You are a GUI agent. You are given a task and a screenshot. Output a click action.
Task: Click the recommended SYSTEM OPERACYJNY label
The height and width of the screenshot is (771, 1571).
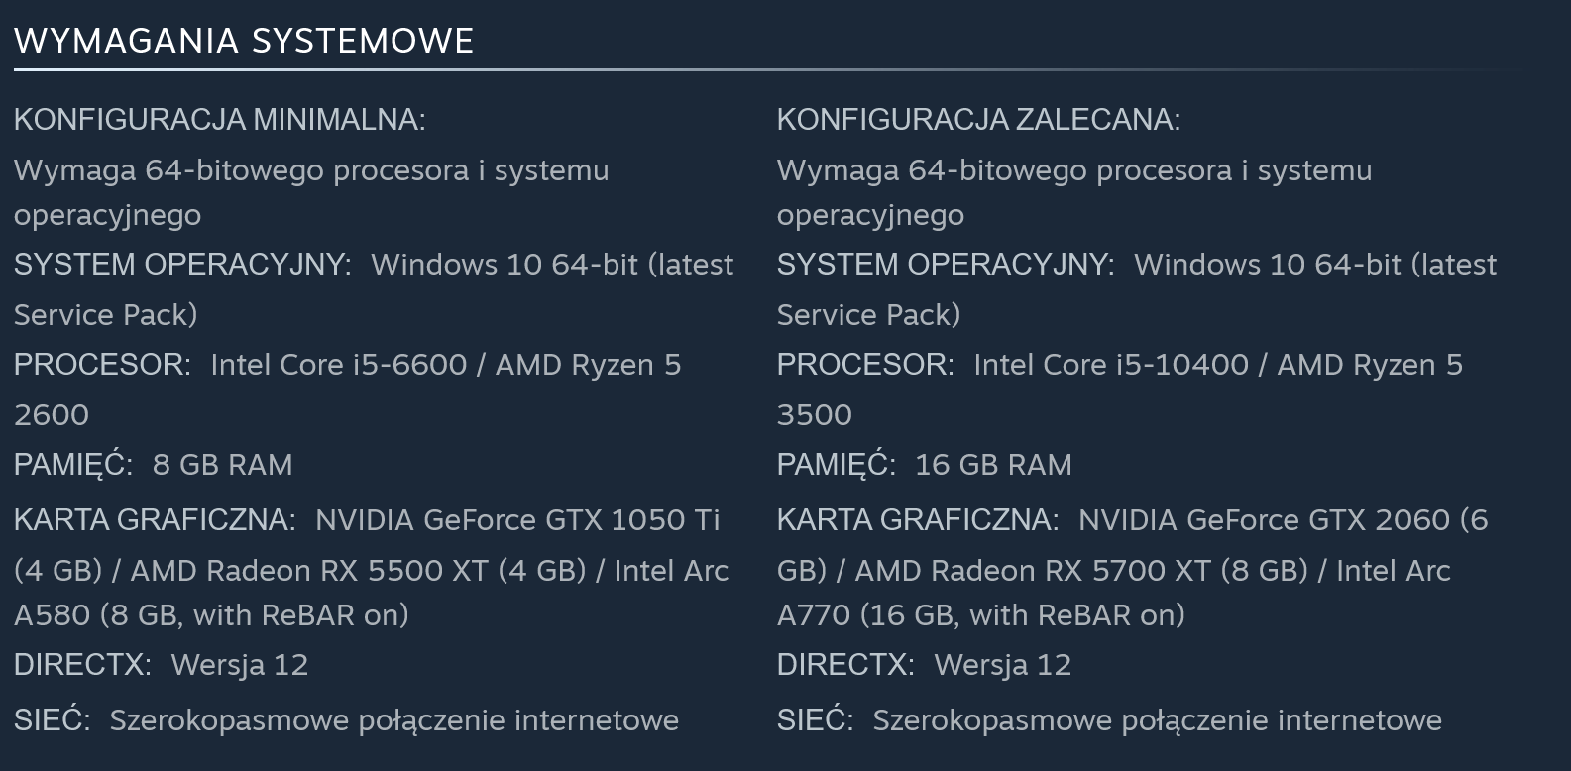tap(946, 265)
